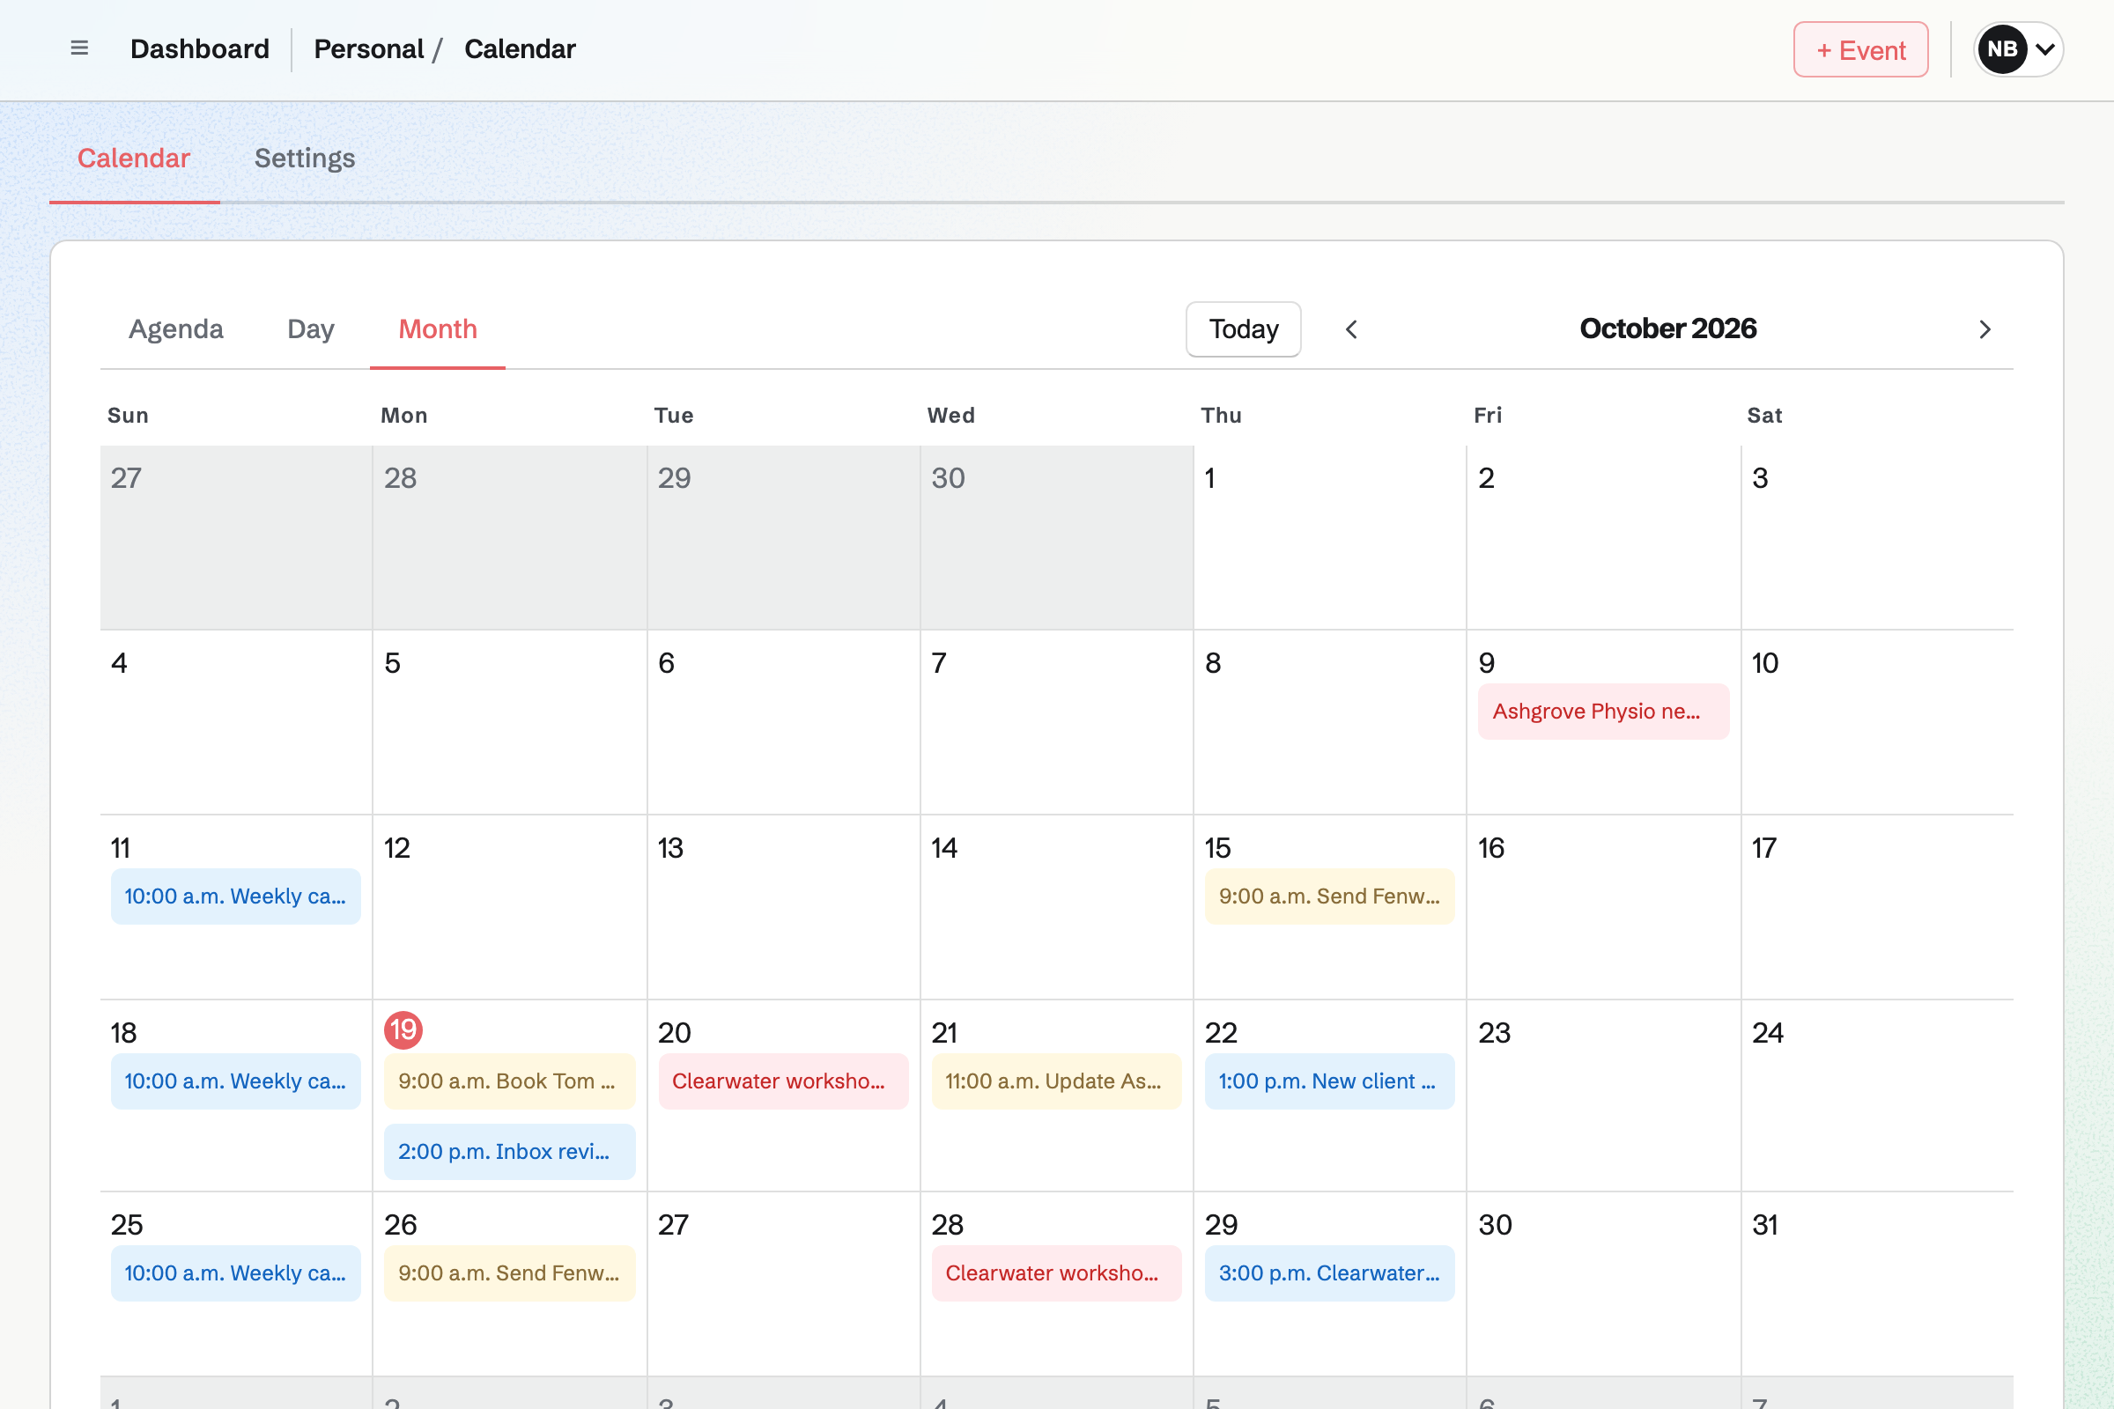
Task: Open 1:00 p.m. New client event
Action: pos(1329,1082)
